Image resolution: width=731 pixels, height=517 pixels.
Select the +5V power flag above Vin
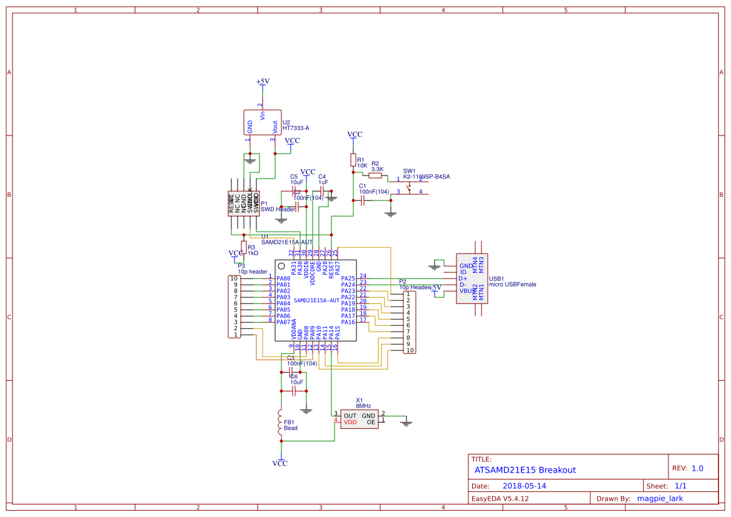tap(262, 82)
